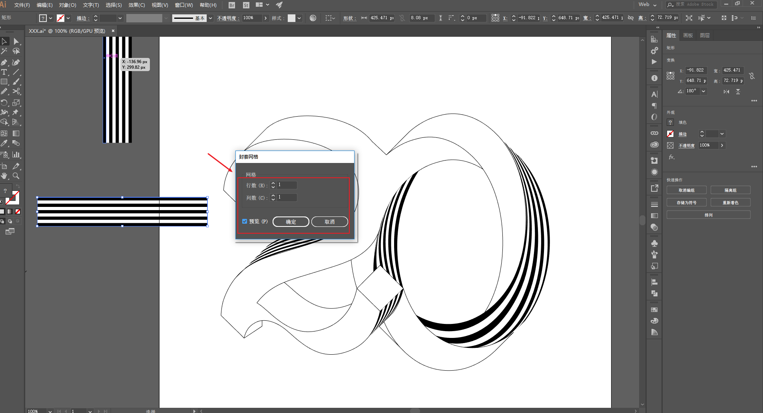Click the 取消编组 quick action
This screenshot has height=413, width=763.
[x=687, y=190]
